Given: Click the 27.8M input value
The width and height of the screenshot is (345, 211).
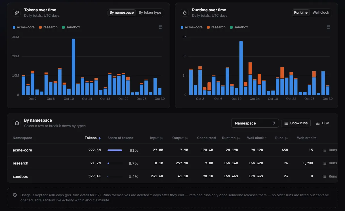Looking at the screenshot, I should tap(158, 150).
